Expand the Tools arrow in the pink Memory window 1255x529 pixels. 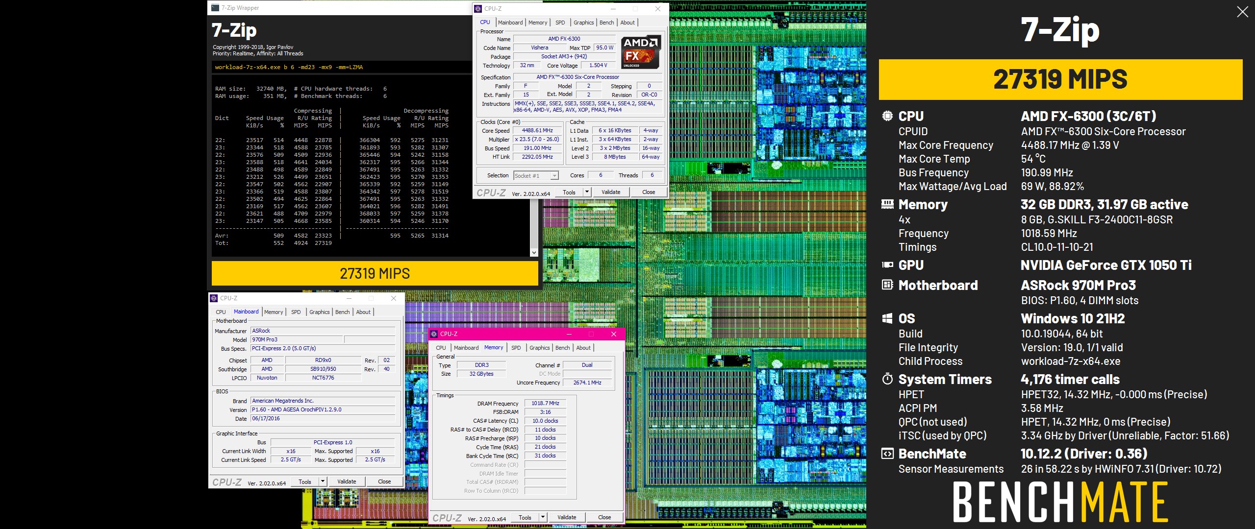click(543, 517)
